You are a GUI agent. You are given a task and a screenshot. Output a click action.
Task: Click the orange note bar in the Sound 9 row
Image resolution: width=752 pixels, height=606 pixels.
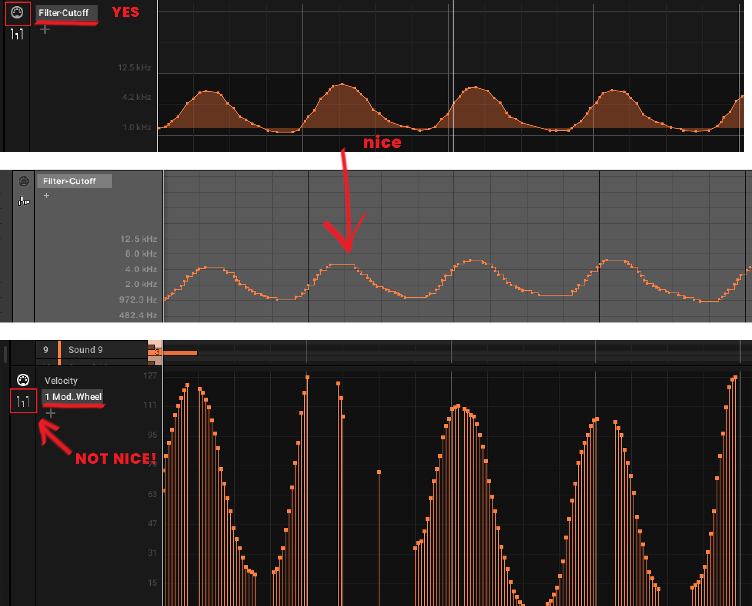(180, 353)
